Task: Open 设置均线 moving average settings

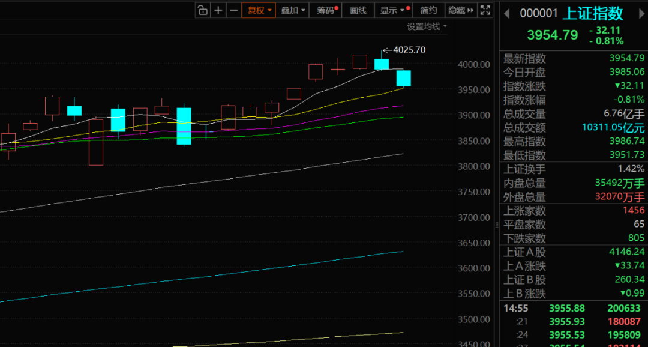Action: pos(427,26)
